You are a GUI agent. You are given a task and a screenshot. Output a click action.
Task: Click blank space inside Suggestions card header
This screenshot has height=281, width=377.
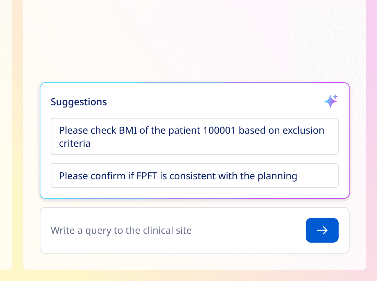212,102
